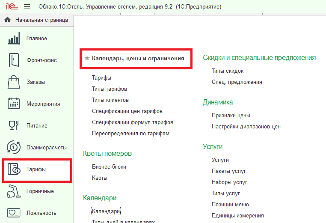This screenshot has width=326, height=223.
Task: Click the 1C logo icon
Action: click(12, 6)
